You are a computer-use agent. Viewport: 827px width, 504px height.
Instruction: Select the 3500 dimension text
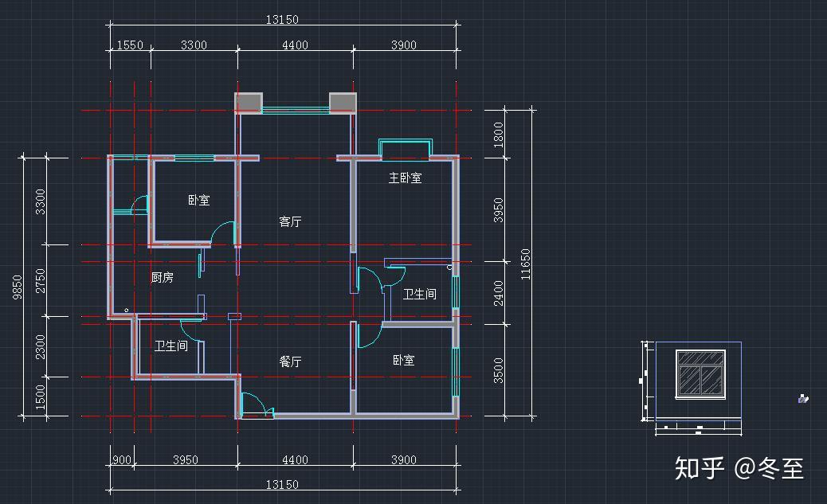pyautogui.click(x=499, y=370)
